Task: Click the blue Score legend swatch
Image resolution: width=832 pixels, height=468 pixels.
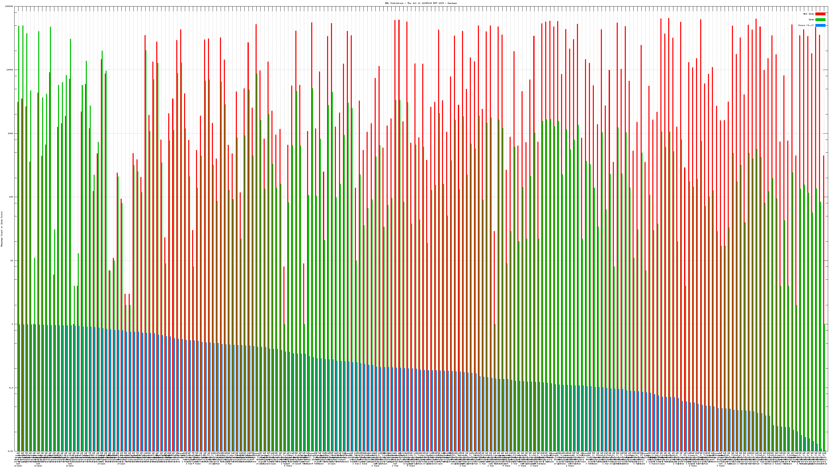Action: tap(820, 25)
